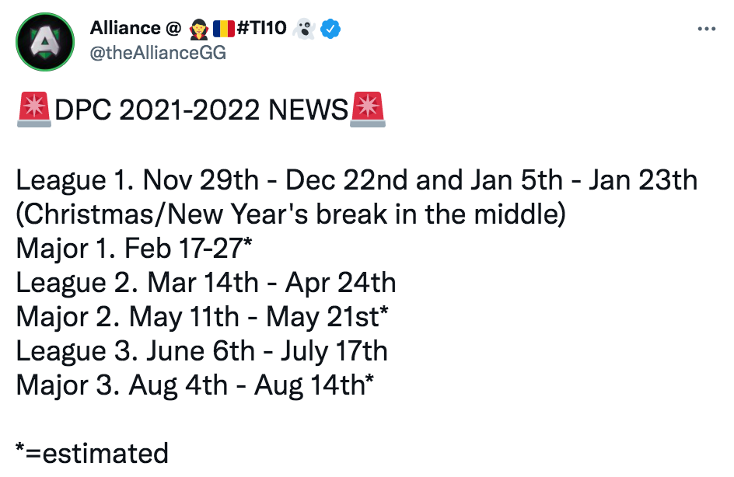Click the vampire emoji in name
Viewport: 734px width, 477px height.
click(199, 29)
